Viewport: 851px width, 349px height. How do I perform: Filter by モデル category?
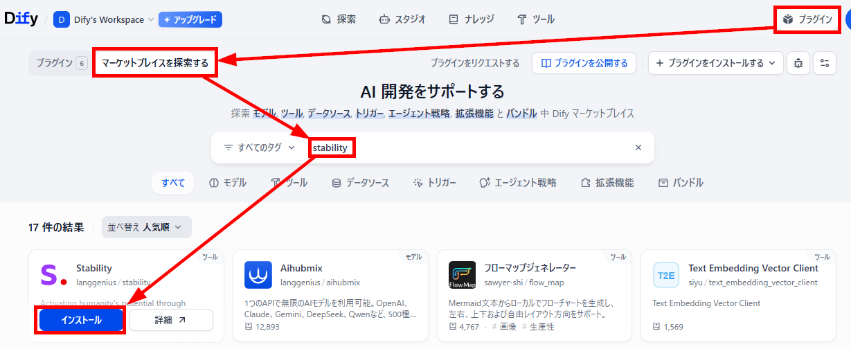[x=228, y=183]
